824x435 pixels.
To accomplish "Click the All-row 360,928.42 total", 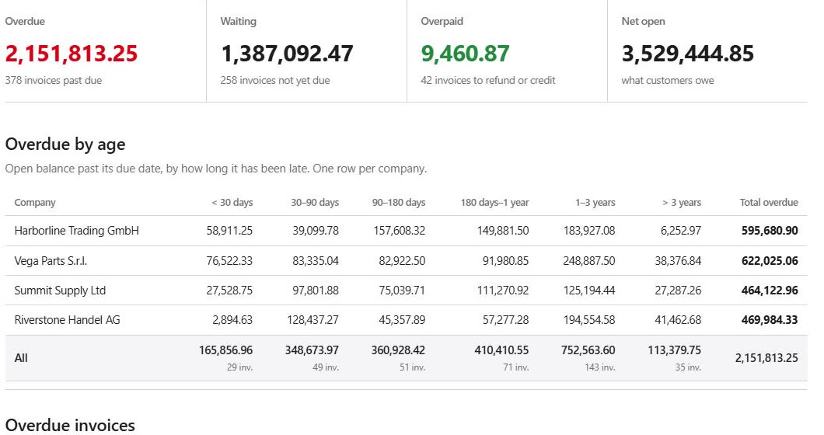I will pyautogui.click(x=398, y=350).
